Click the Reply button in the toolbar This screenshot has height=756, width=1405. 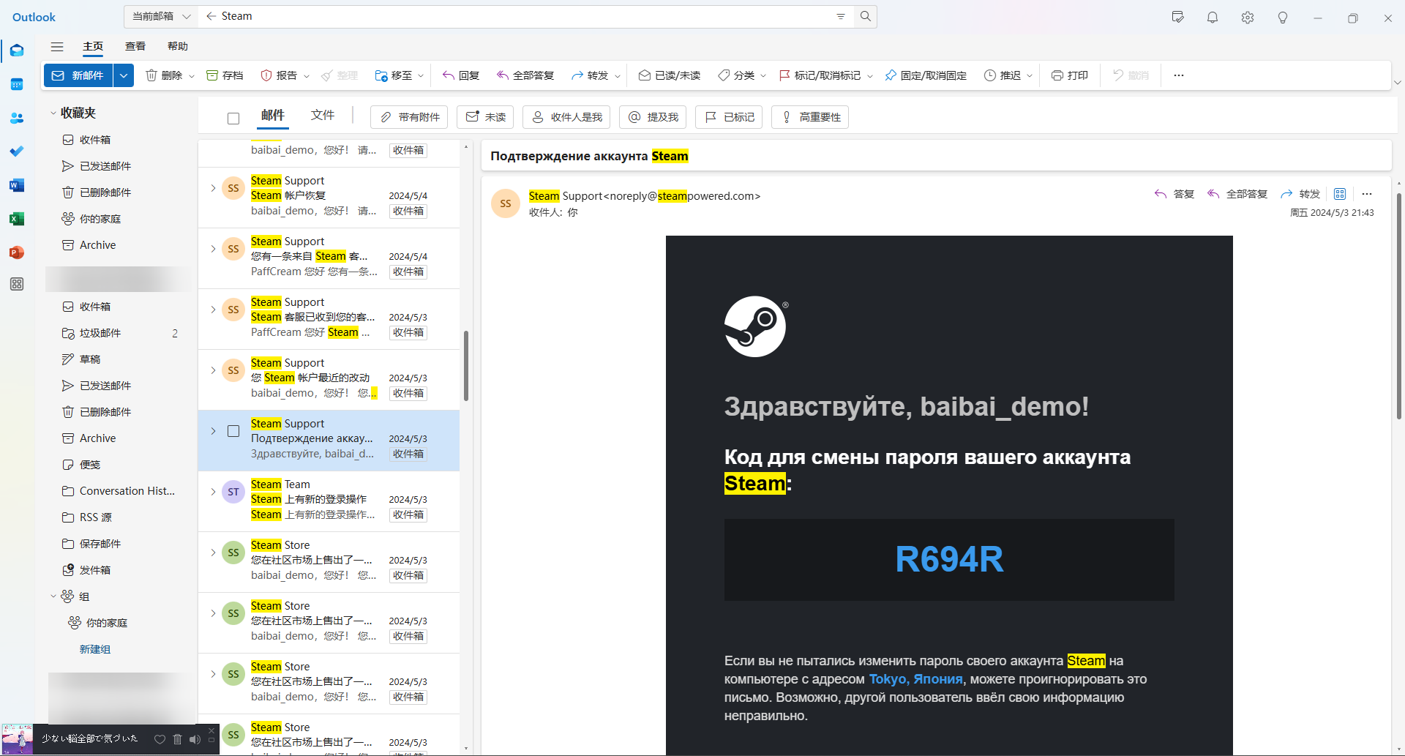tap(461, 75)
